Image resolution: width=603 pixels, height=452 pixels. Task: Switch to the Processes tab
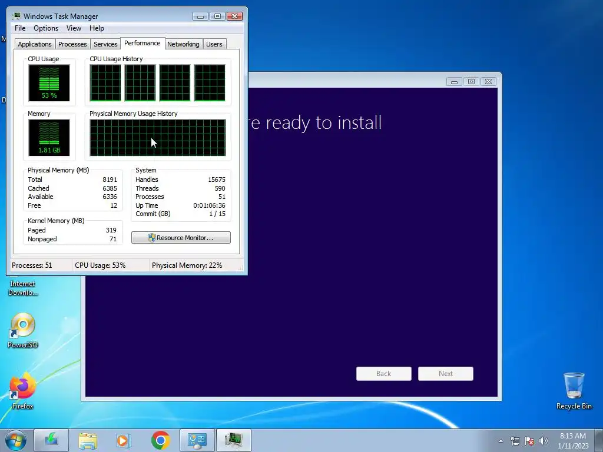[x=72, y=44]
